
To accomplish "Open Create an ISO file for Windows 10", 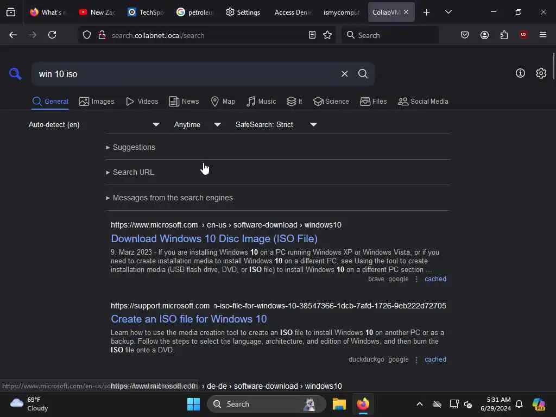I will point(188,319).
